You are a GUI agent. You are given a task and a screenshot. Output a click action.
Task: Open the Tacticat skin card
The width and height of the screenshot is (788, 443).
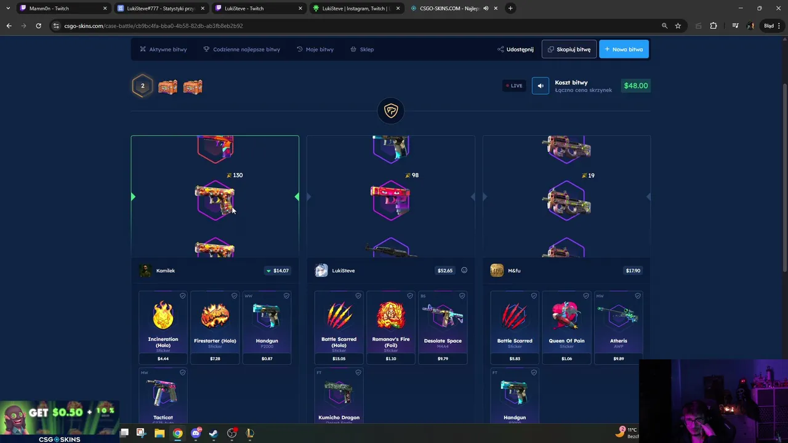pos(163,396)
